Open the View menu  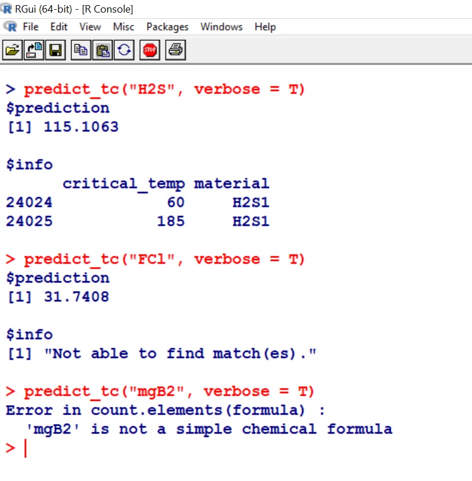[x=90, y=27]
